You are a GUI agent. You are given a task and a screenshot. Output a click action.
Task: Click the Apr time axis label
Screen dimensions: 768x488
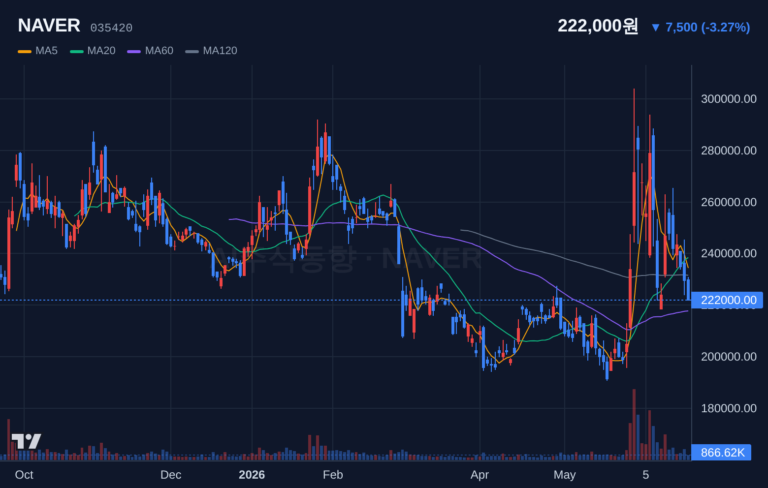pyautogui.click(x=480, y=475)
